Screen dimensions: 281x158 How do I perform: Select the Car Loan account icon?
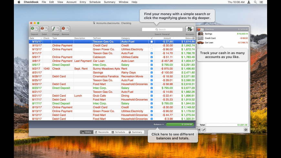[x=200, y=43]
